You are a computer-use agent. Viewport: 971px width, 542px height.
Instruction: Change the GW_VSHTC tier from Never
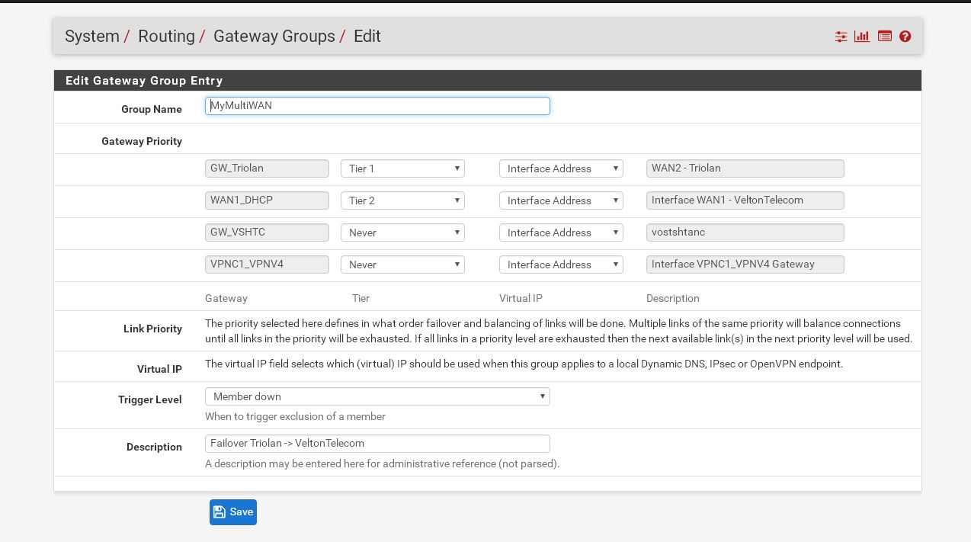click(x=402, y=233)
